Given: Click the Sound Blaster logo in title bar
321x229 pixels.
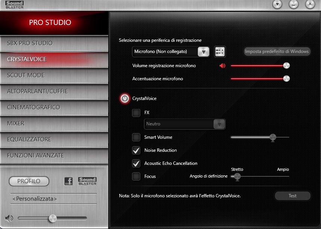Looking at the screenshot, I should pos(14,5).
